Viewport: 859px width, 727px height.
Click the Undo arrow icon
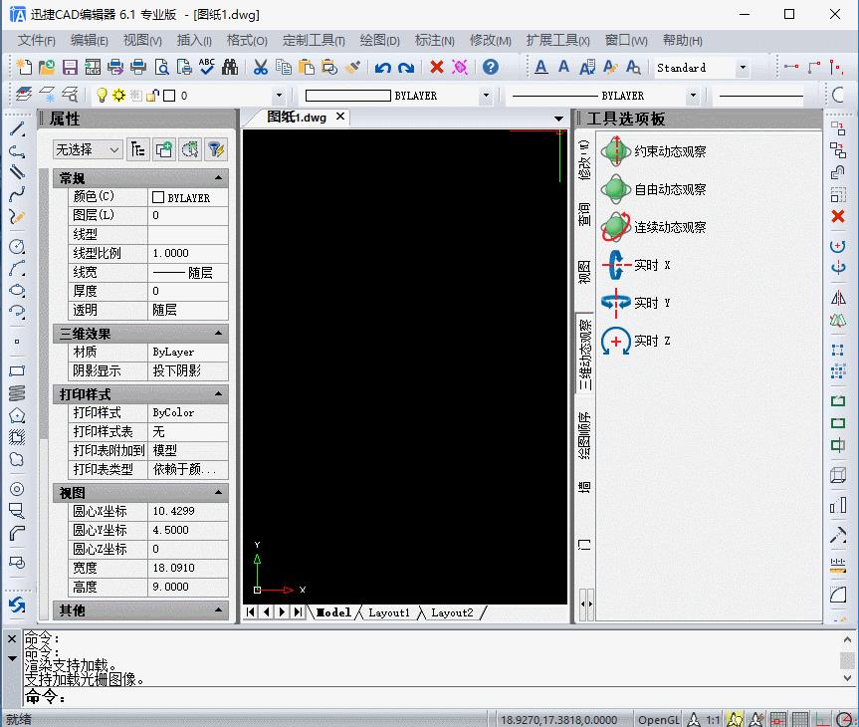[383, 68]
